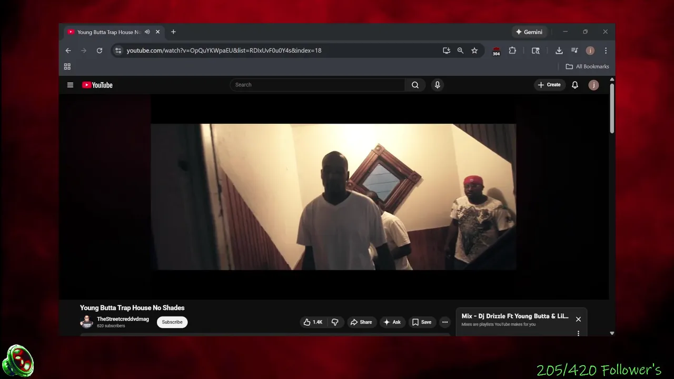Click the scrollbar up arrow
674x379 pixels.
coord(612,79)
